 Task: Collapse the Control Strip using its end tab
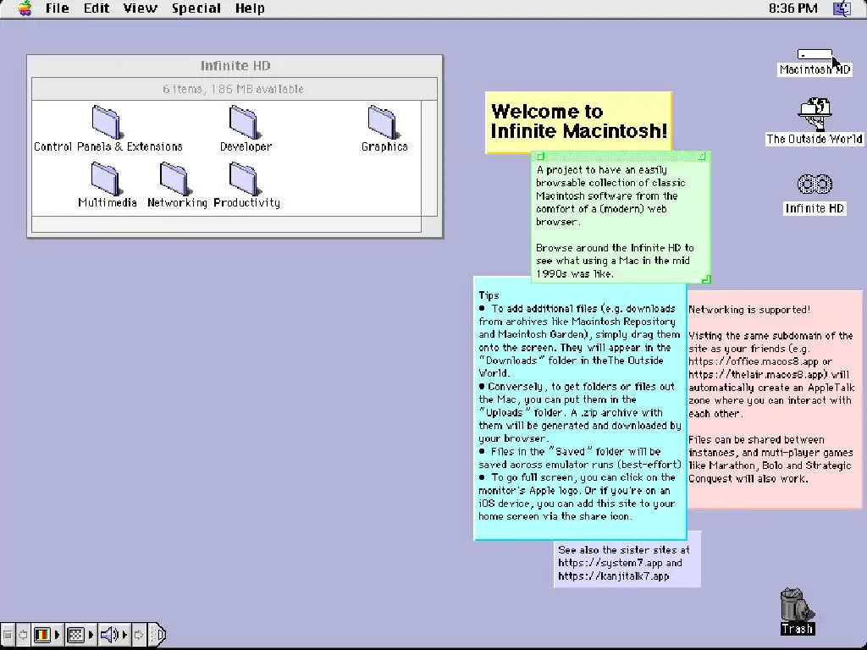pyautogui.click(x=157, y=635)
